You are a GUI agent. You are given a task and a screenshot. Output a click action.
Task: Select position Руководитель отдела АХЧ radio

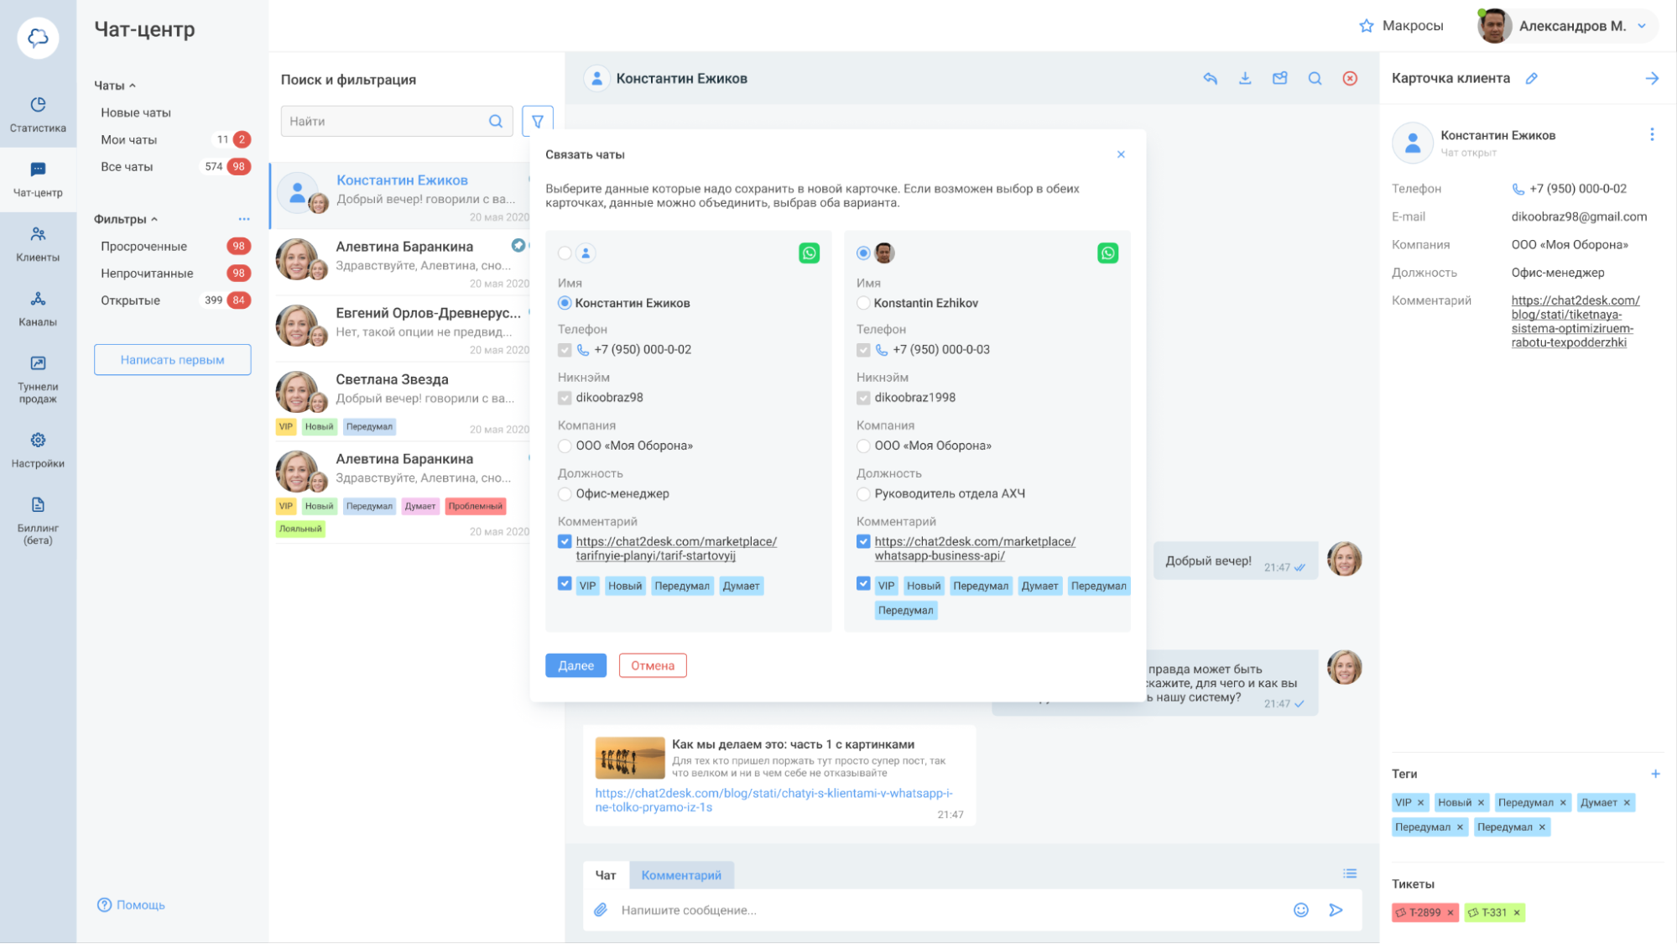point(863,493)
